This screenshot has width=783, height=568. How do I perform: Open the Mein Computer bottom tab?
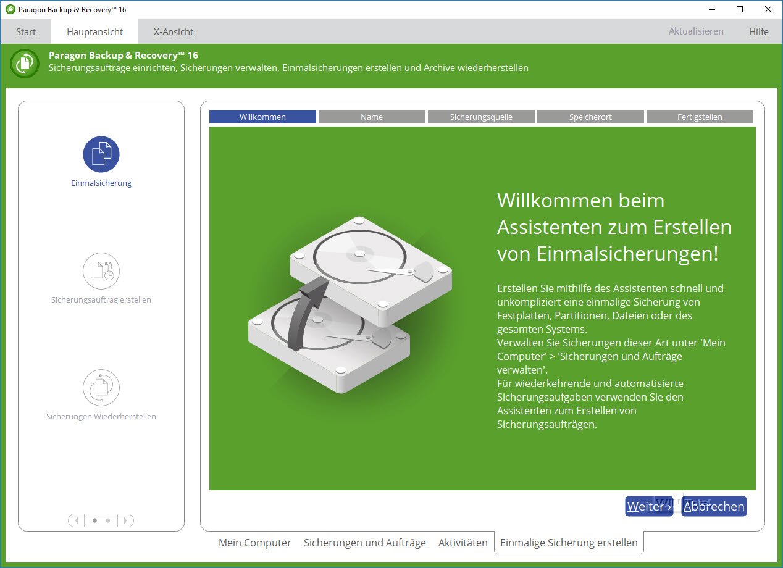[x=255, y=543]
